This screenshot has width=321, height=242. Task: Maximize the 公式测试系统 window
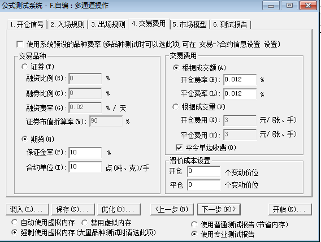(289, 5)
